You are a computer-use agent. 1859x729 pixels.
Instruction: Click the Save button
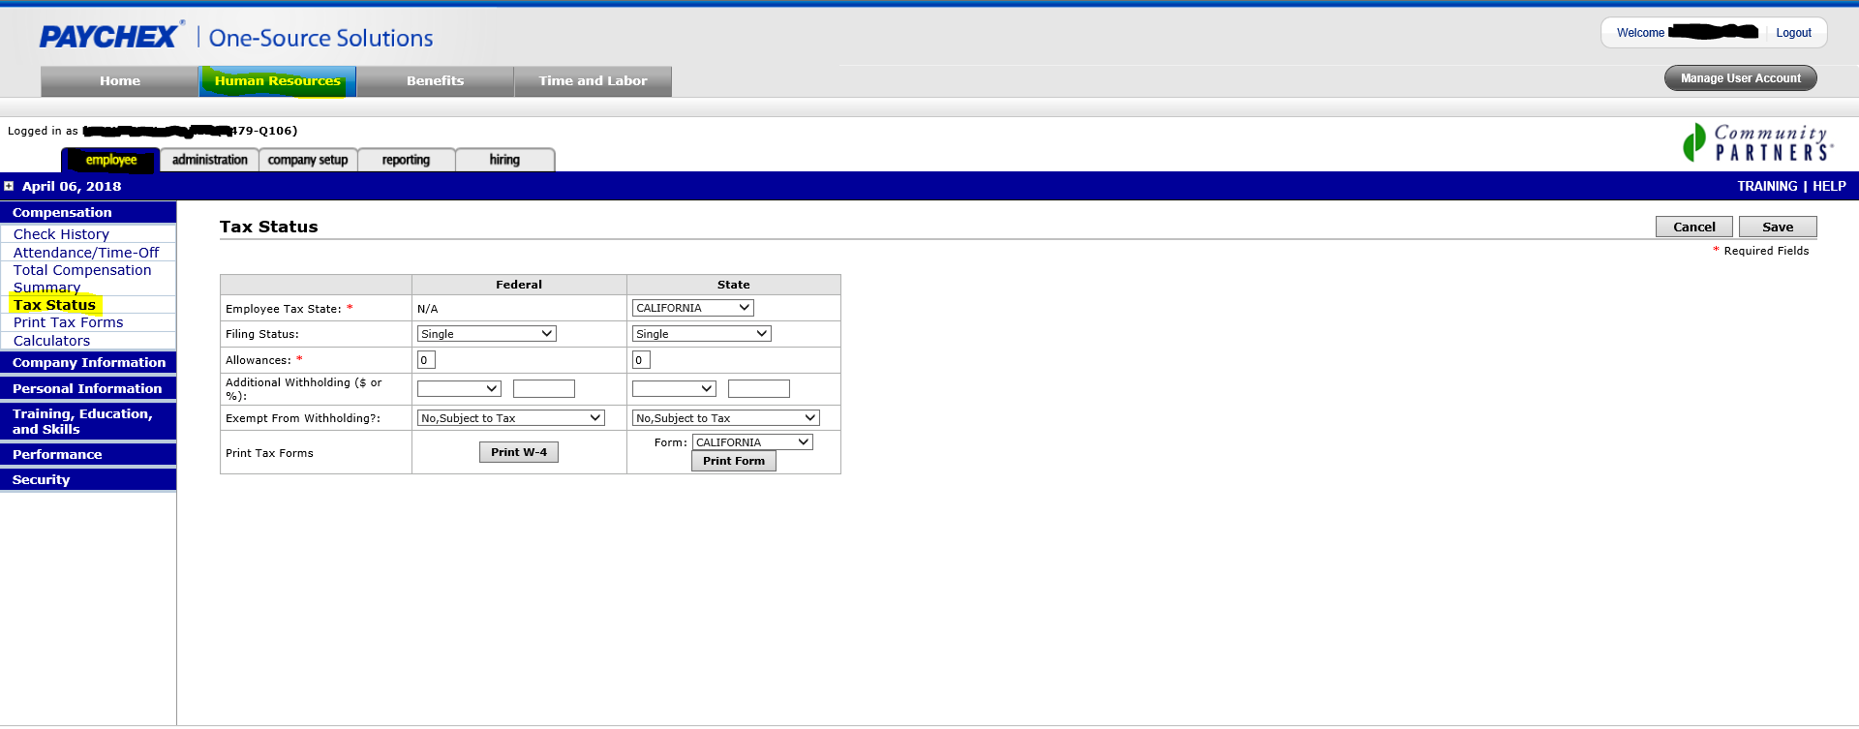1777,227
